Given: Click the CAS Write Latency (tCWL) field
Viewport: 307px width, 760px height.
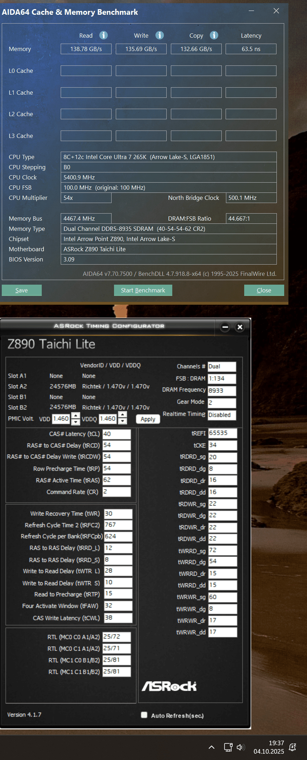Looking at the screenshot, I should tap(118, 618).
